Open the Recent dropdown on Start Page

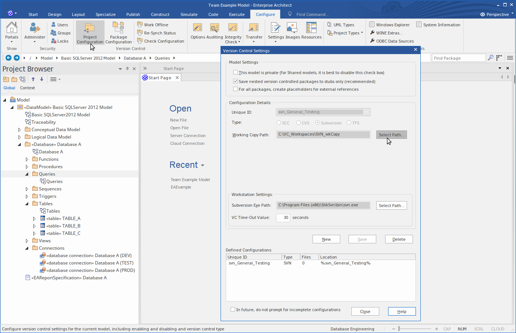pyautogui.click(x=203, y=165)
